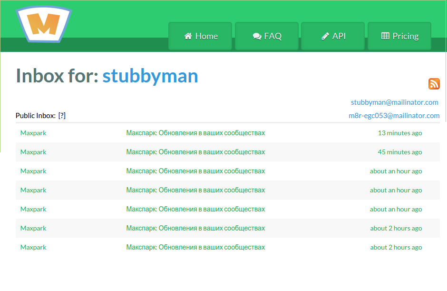Click the '13 minutes ago' timestamp
Viewport: 447px width, 291px height.
click(400, 133)
